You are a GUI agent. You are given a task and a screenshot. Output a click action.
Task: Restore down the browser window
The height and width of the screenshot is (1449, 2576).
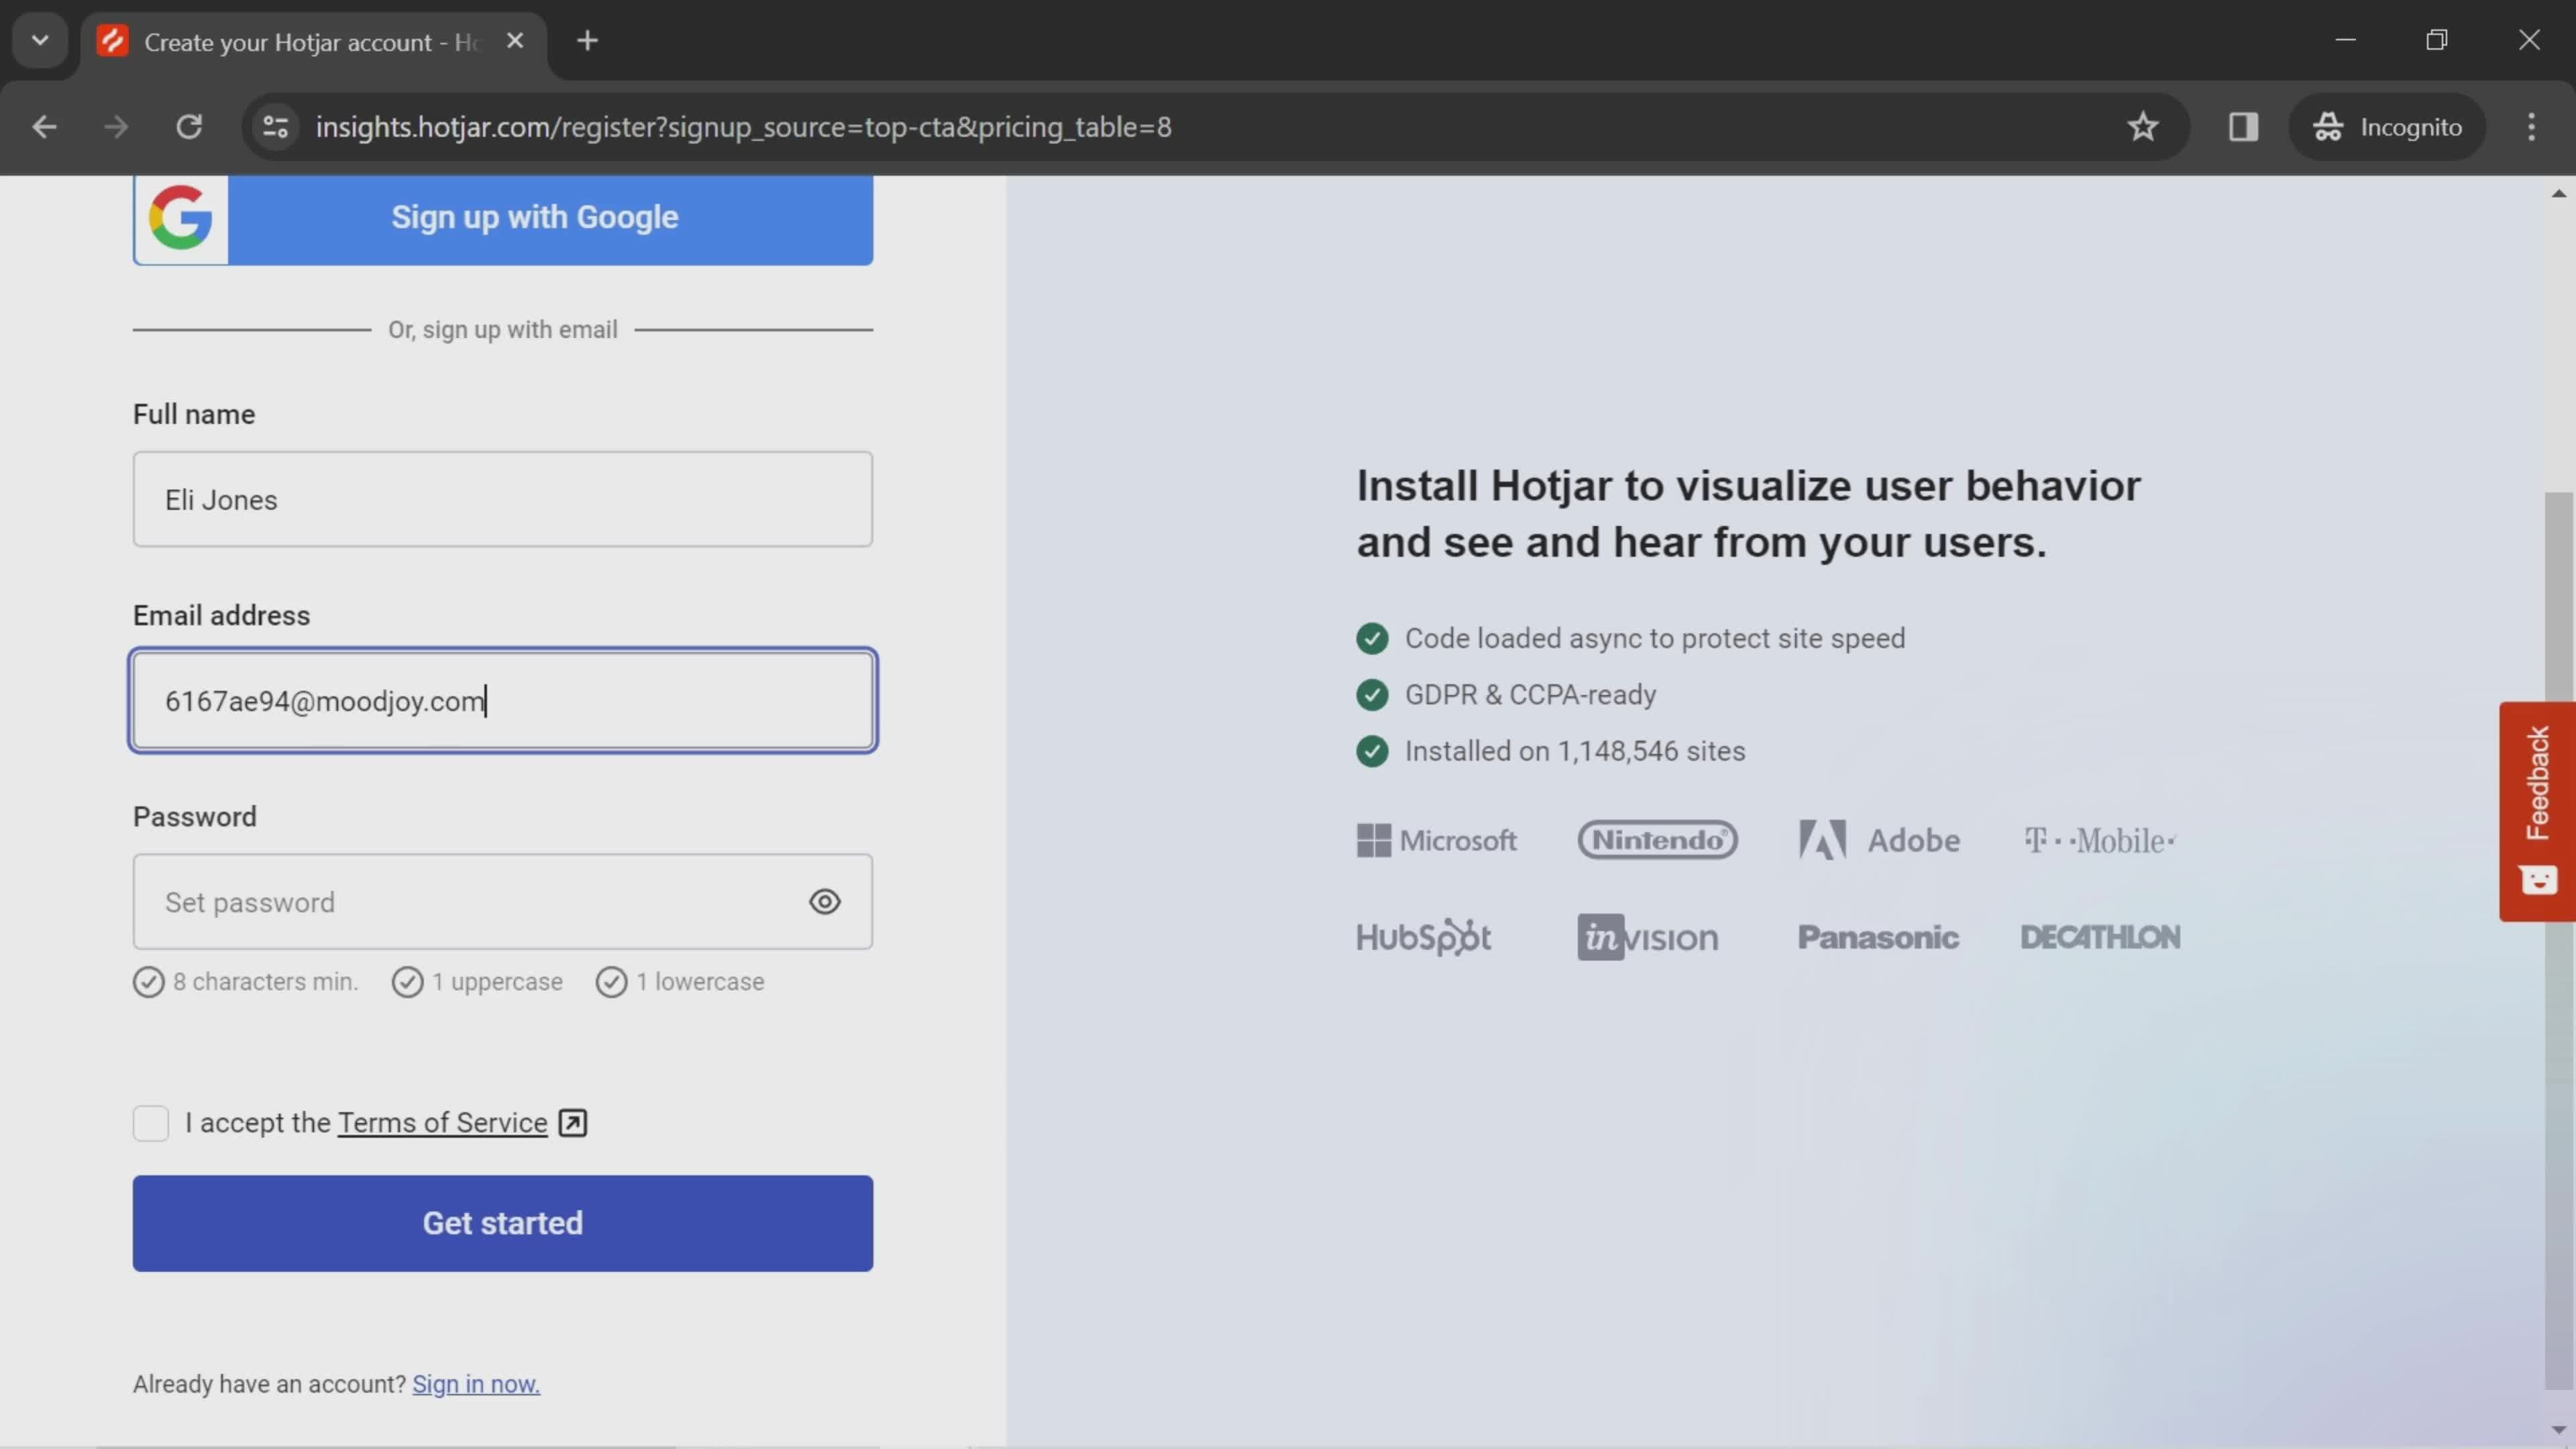(x=2437, y=40)
